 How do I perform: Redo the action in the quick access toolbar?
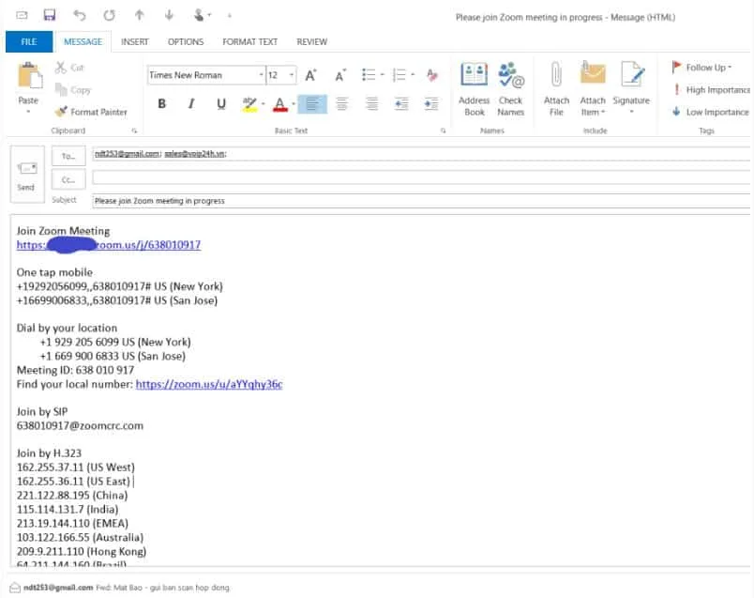click(x=109, y=15)
